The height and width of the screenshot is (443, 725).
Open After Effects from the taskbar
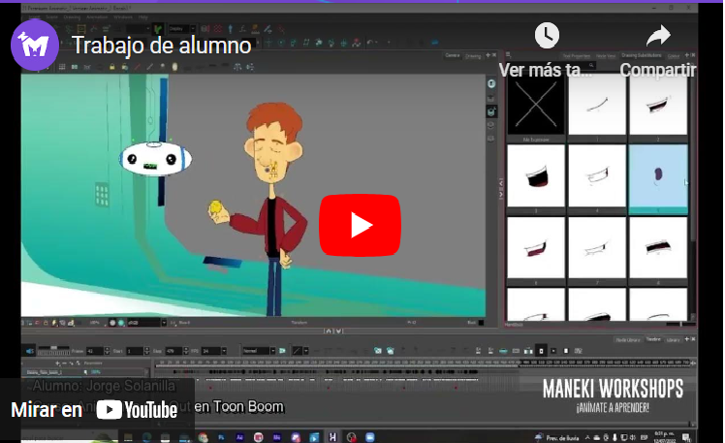pyautogui.click(x=239, y=437)
